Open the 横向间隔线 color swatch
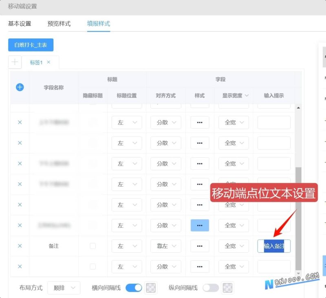This screenshot has height=298, width=326. [x=151, y=288]
